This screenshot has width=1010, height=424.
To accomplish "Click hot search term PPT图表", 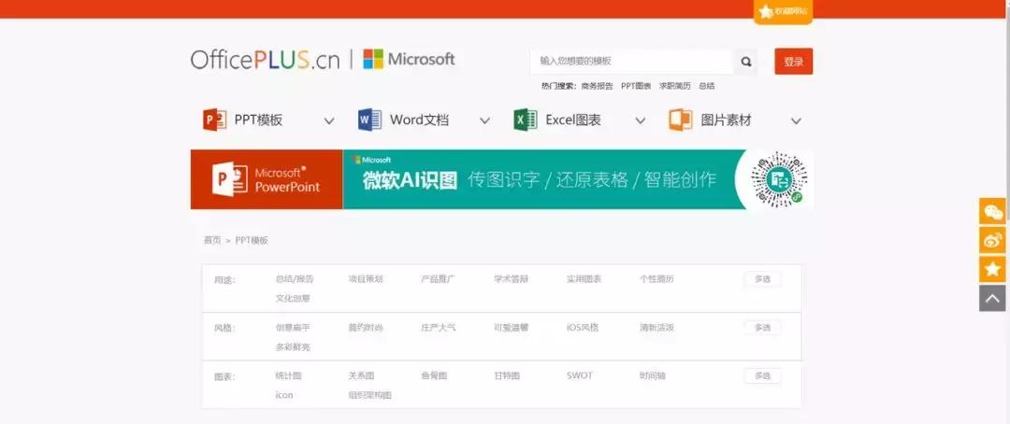I will tap(636, 86).
